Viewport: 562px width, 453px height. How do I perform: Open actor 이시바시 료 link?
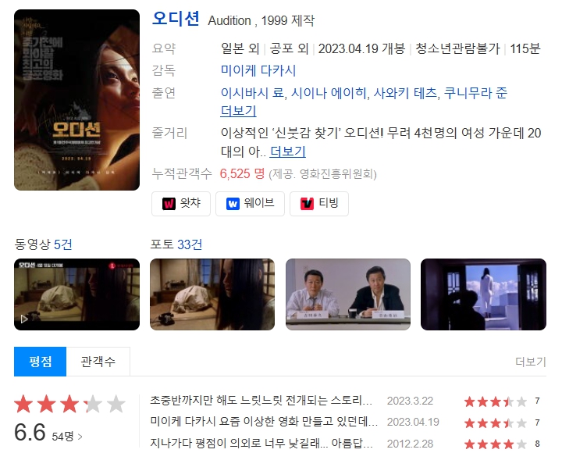252,93
